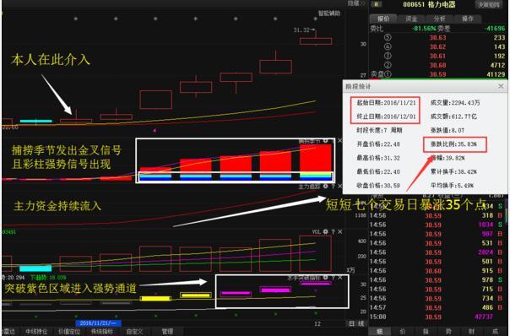Switch to the 操作 tab

pos(468,19)
